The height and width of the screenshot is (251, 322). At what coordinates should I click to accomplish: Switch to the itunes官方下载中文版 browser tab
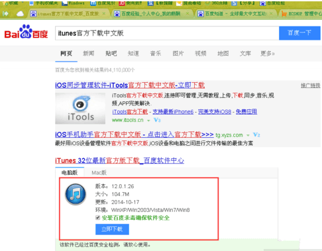68,14
